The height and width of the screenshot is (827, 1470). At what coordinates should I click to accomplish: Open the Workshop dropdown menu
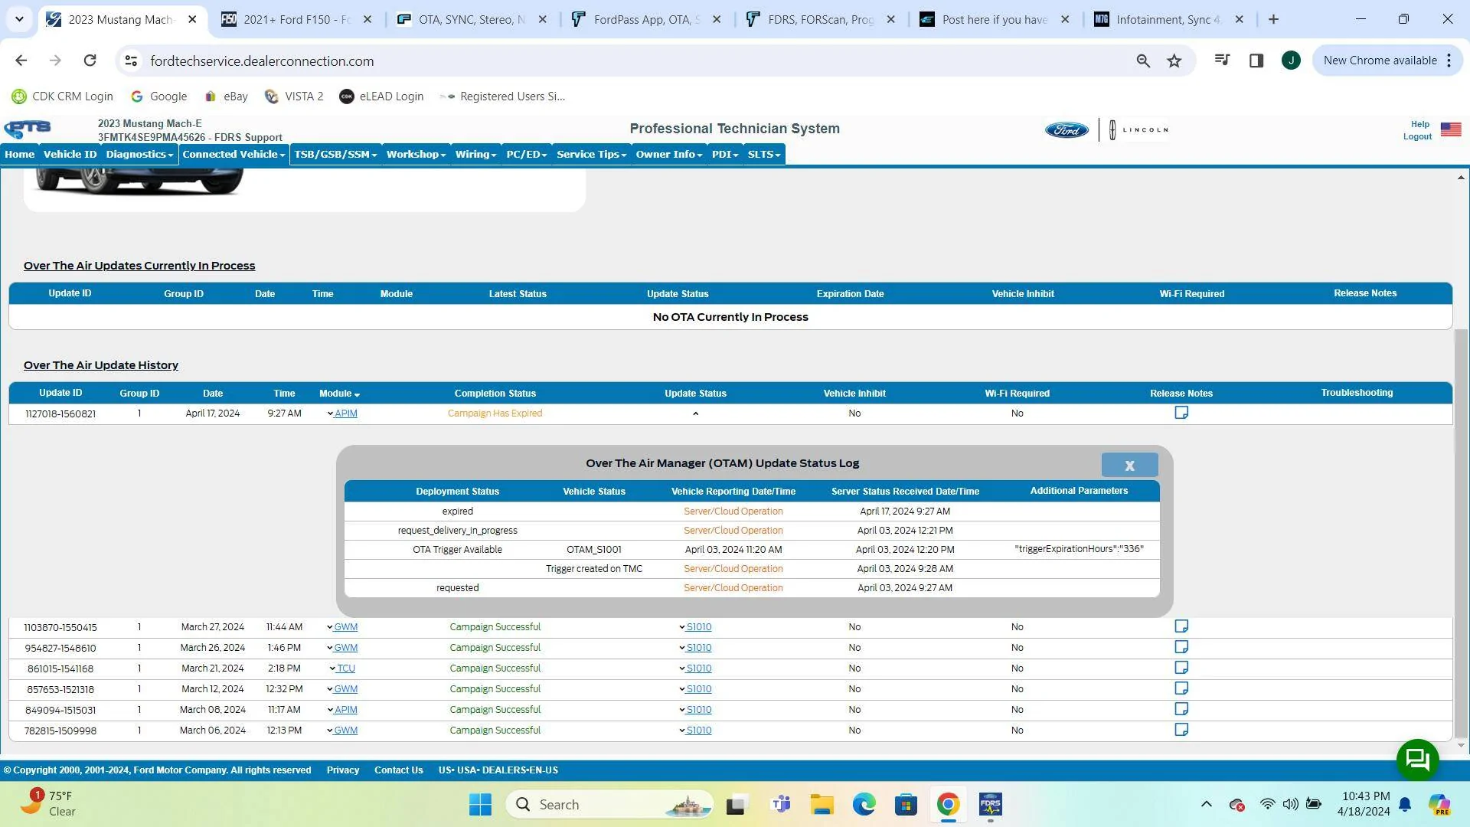416,155
